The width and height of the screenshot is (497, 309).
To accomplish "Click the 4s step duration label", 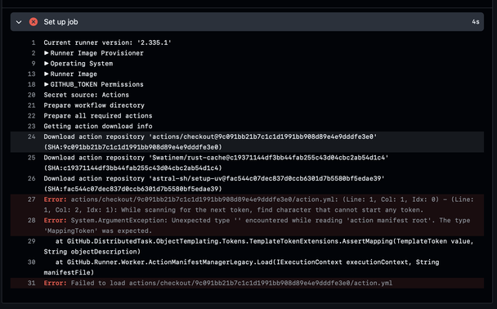I will pyautogui.click(x=476, y=22).
